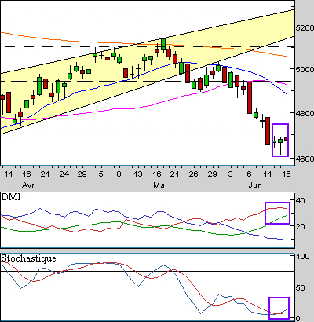314x322 pixels.
Task: Select the purple highlight box on candlesticks
Action: [280, 140]
